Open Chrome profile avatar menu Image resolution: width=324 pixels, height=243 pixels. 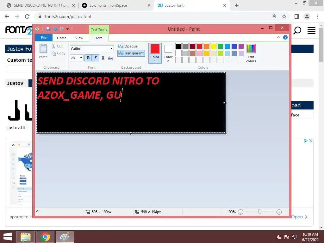click(x=307, y=16)
